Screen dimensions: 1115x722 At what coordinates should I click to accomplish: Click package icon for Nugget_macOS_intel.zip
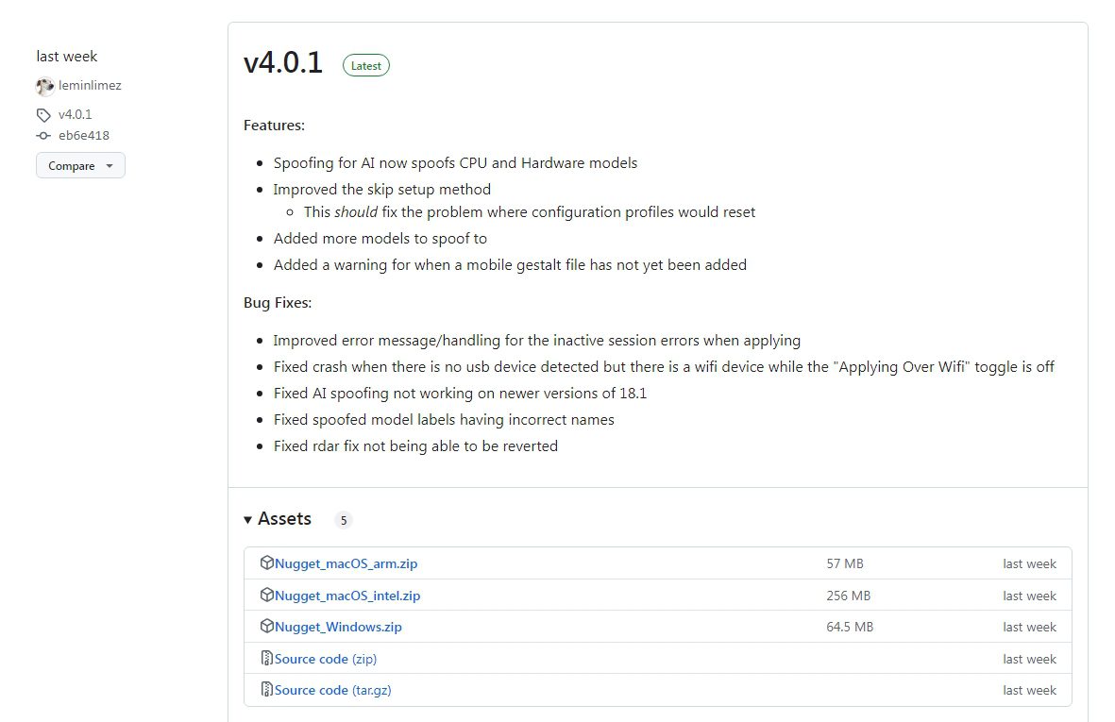(267, 596)
